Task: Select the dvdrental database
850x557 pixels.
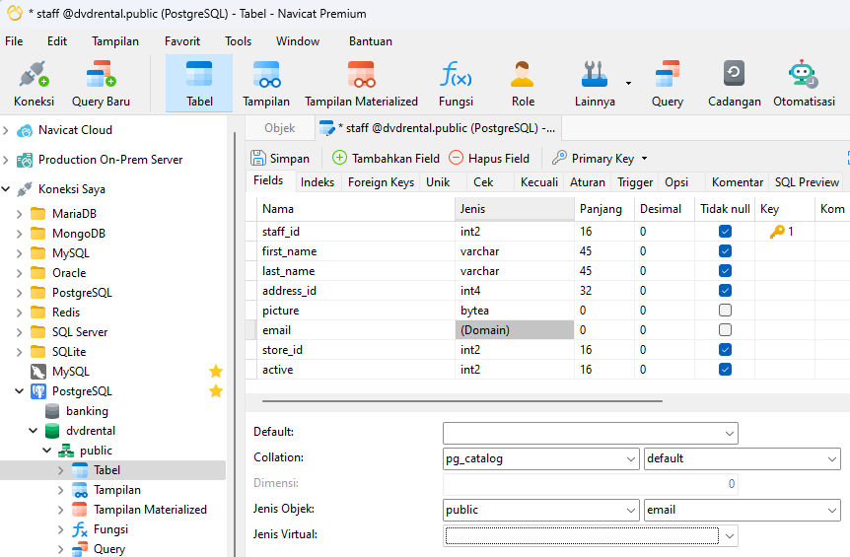Action: pos(90,431)
